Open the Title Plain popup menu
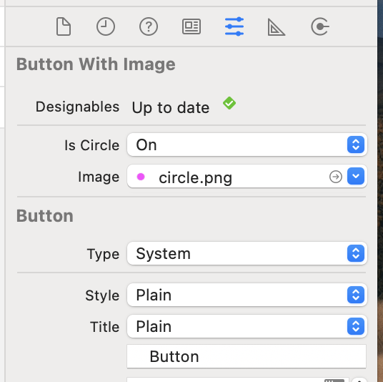The width and height of the screenshot is (383, 382). coord(247,326)
